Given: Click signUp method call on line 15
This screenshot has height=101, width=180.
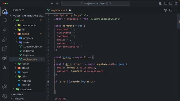Looking at the screenshot, I should (120, 64).
